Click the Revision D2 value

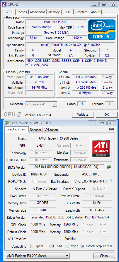coord(107,55)
